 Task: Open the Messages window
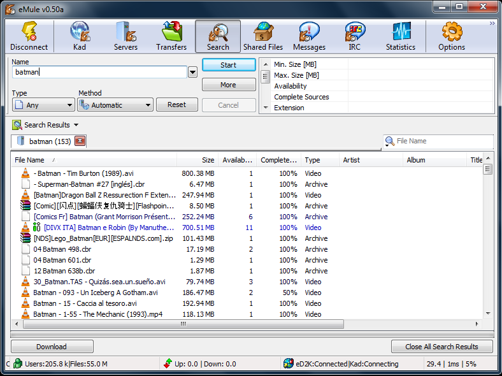309,36
